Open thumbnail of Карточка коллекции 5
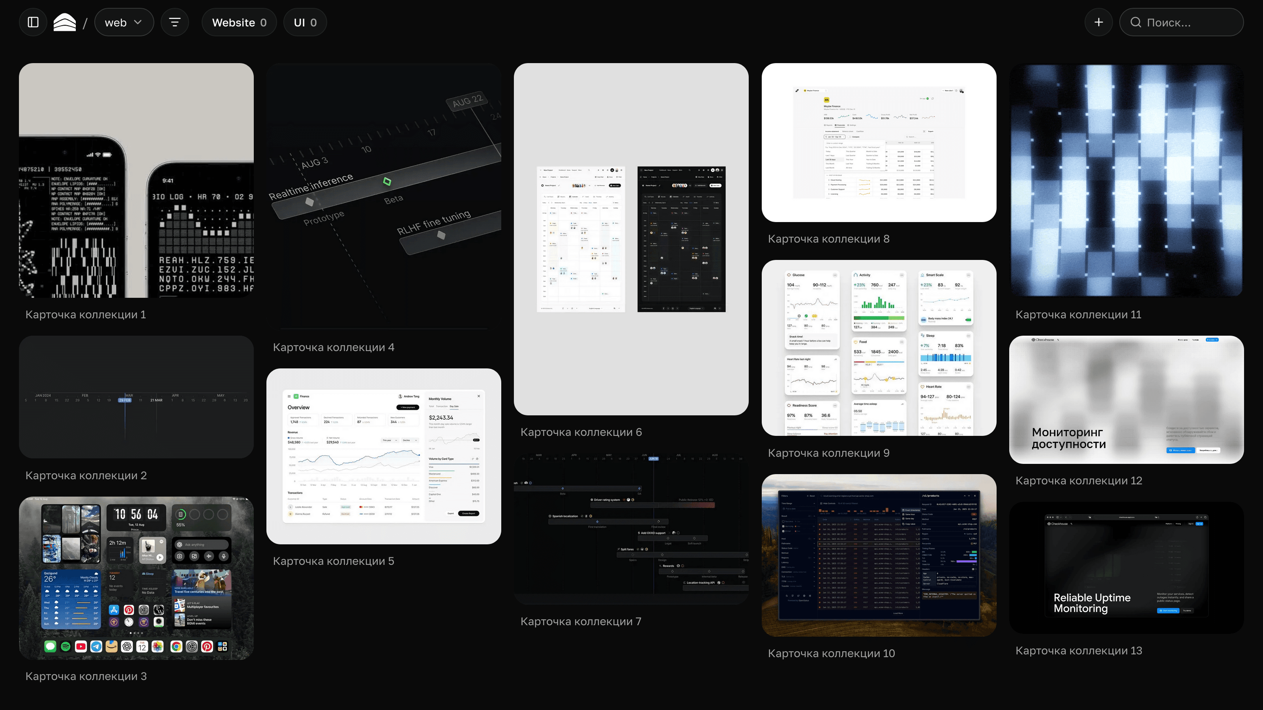The image size is (1263, 710). coord(384,456)
